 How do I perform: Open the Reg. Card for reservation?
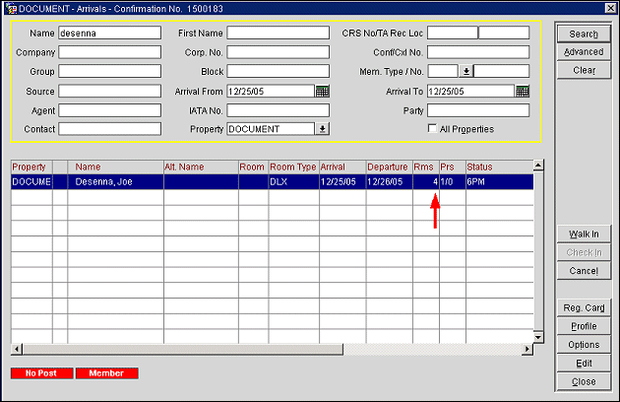click(x=583, y=308)
